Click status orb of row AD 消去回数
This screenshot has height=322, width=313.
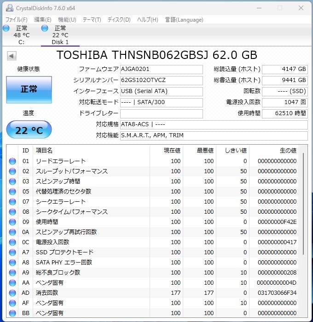click(x=12, y=293)
